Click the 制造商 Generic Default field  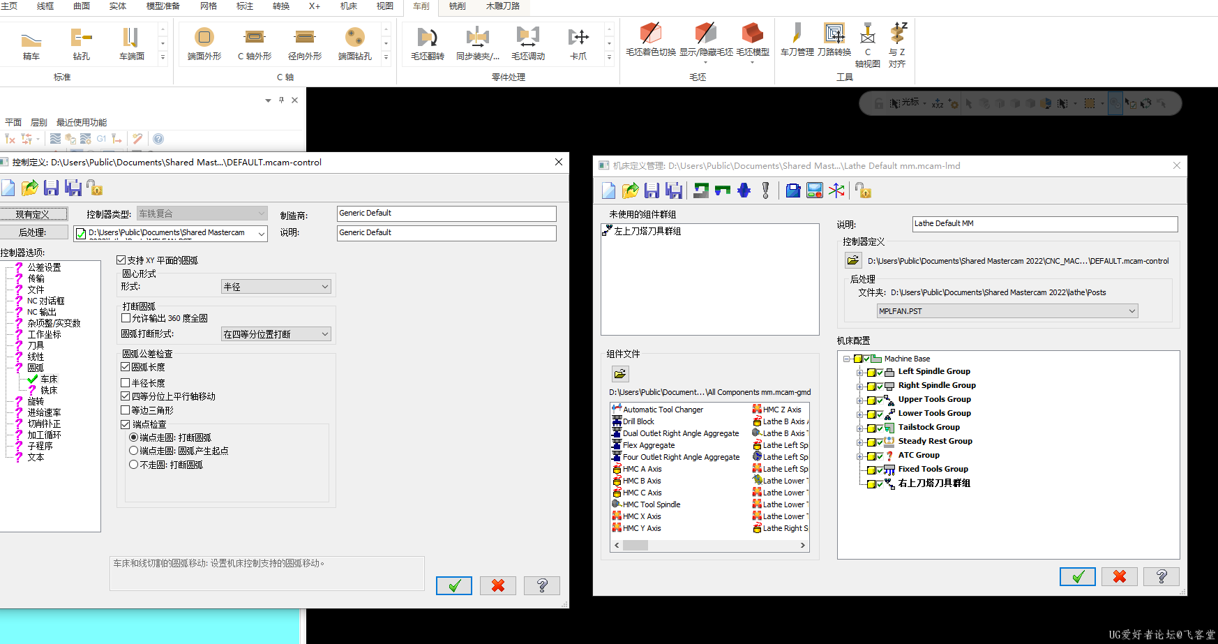[446, 214]
